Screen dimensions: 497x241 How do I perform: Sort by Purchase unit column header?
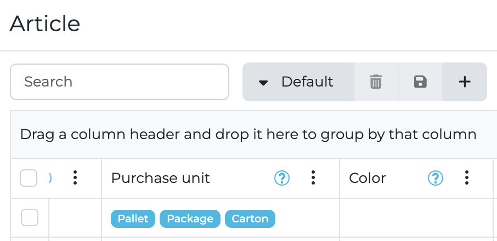pyautogui.click(x=161, y=178)
